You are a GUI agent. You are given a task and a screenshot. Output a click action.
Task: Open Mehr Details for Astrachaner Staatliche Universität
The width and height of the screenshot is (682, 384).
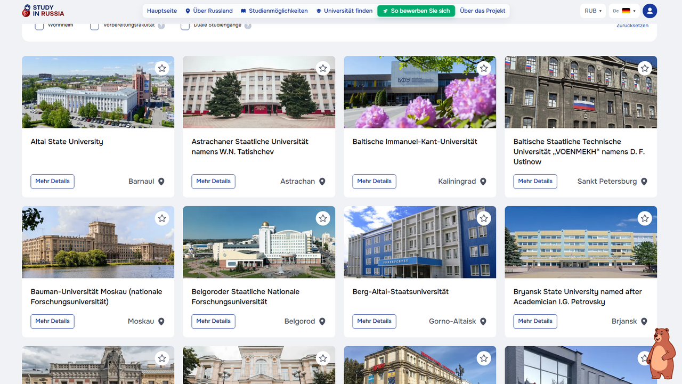tap(214, 182)
